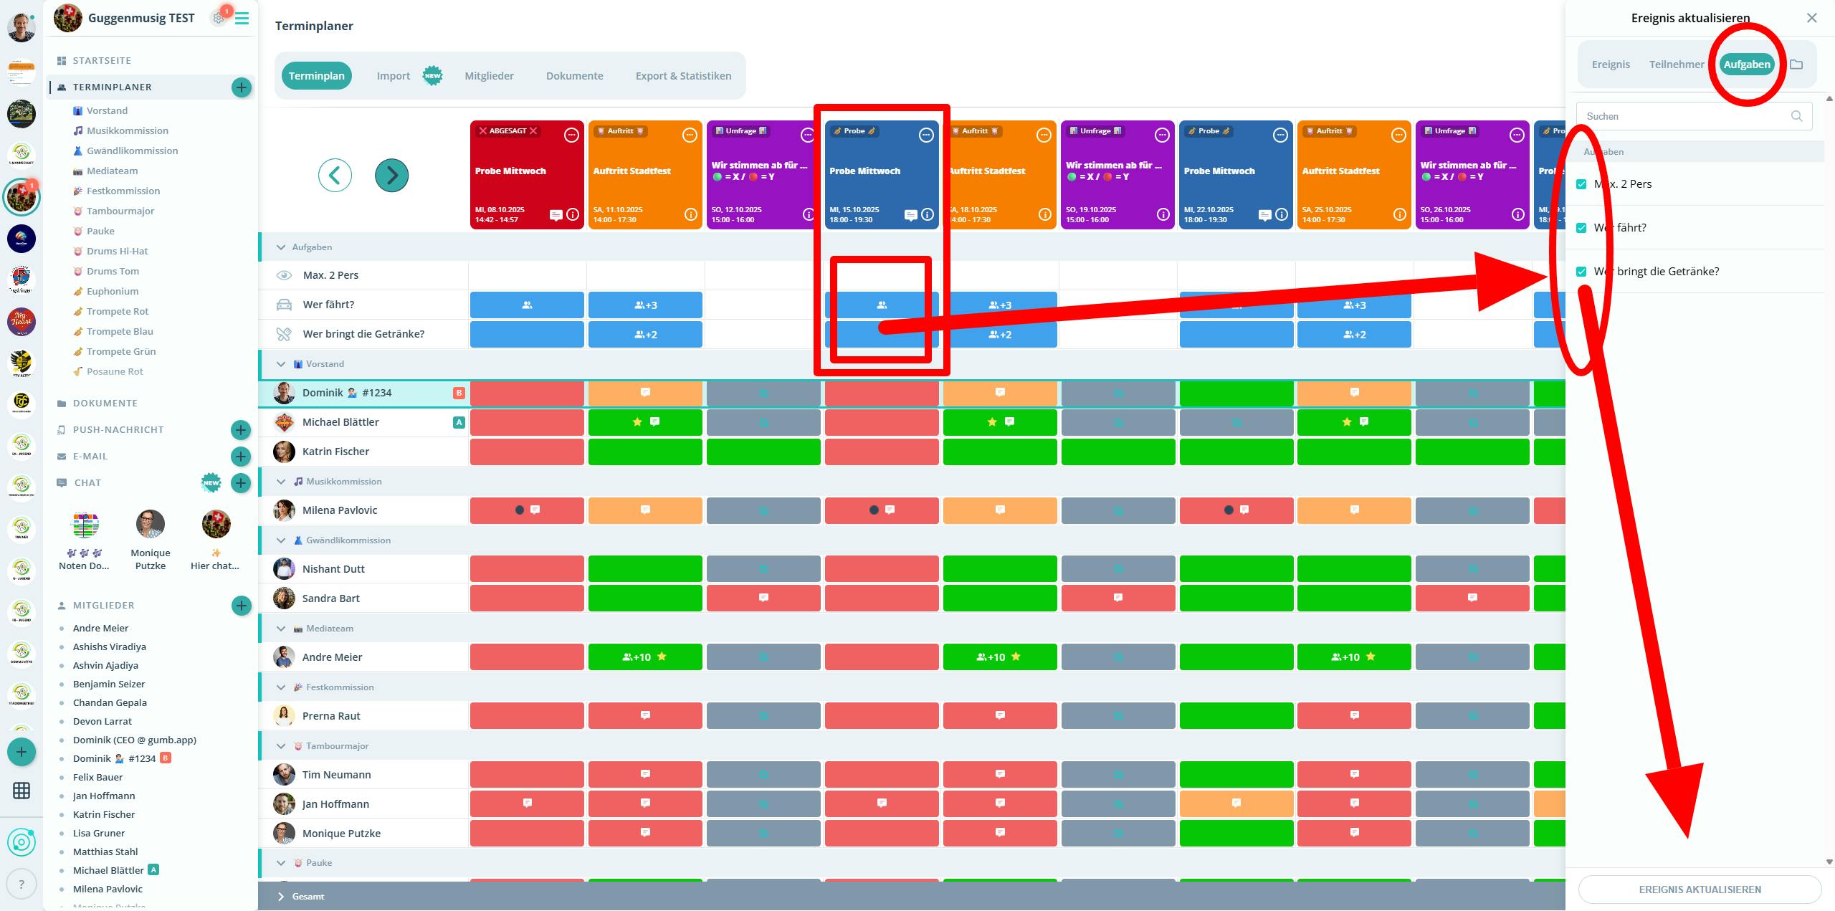The height and width of the screenshot is (911, 1835).
Task: Collapse the Vorstand group row
Action: (281, 364)
